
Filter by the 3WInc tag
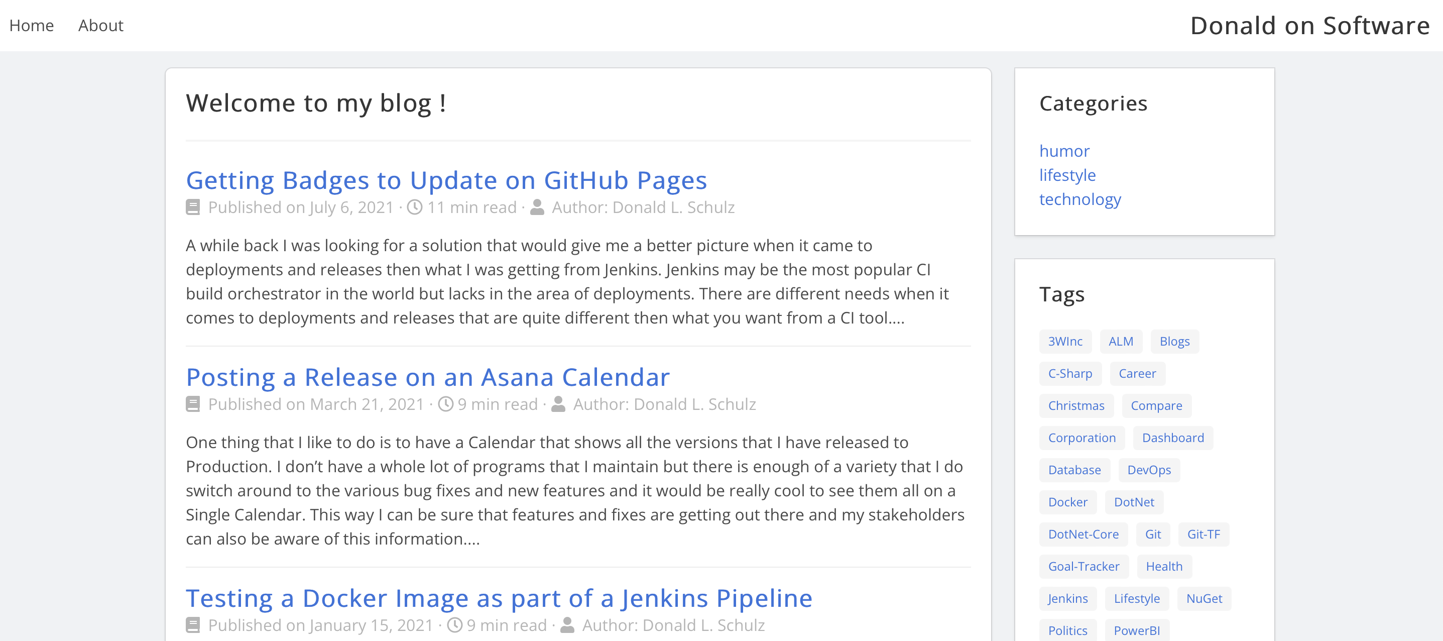pos(1065,341)
